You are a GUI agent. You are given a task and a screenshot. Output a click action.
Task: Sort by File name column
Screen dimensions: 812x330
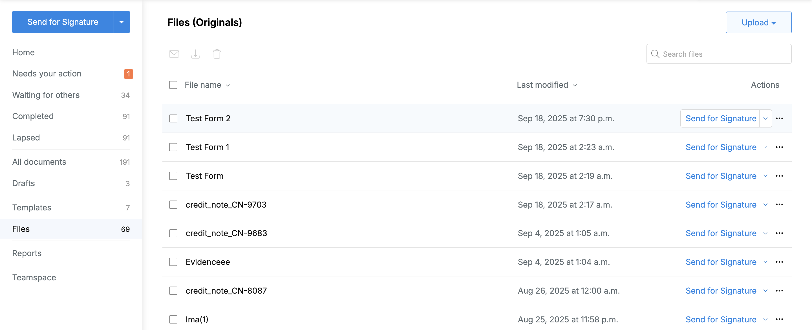point(207,85)
